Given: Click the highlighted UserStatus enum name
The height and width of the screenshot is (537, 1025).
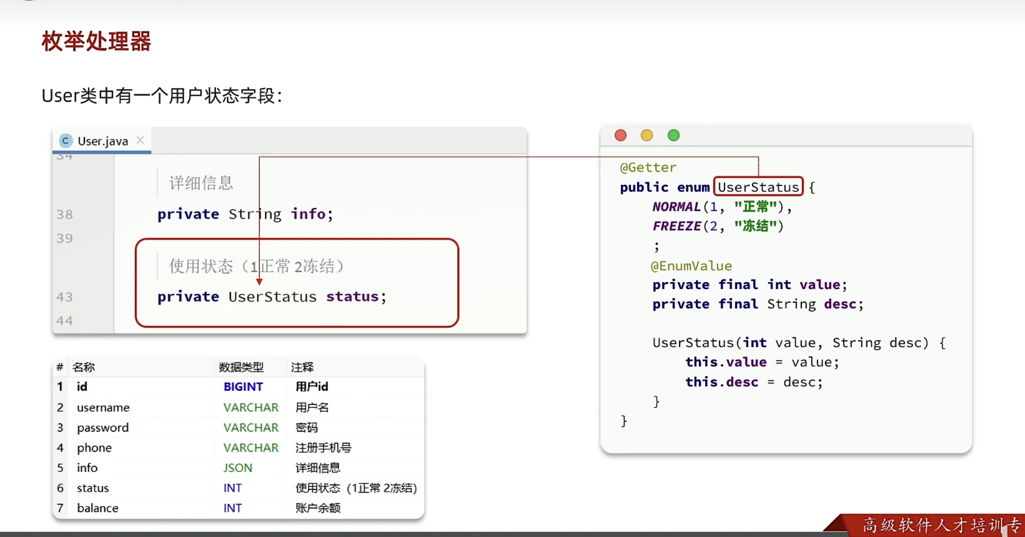Looking at the screenshot, I should coord(758,187).
